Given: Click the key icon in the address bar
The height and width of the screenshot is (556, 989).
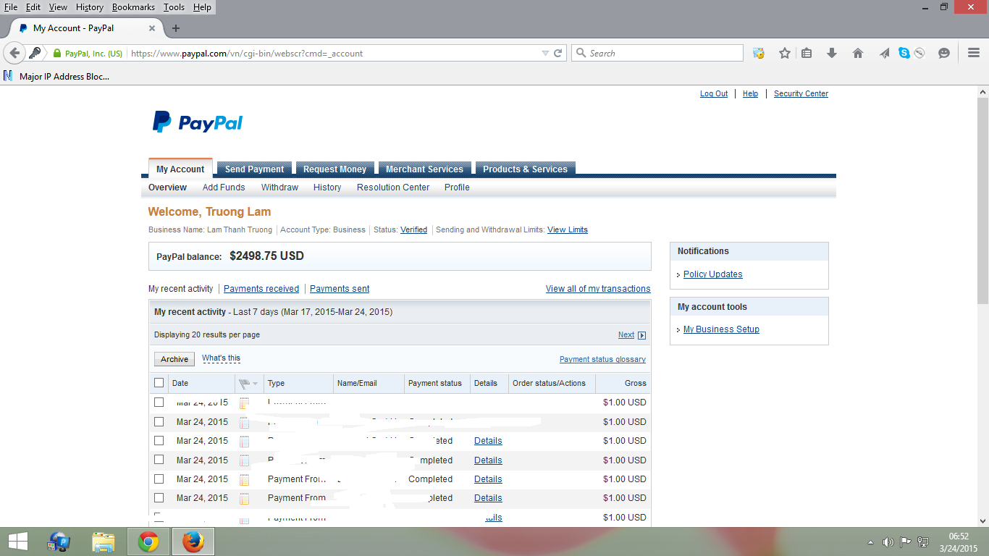Looking at the screenshot, I should tap(34, 53).
